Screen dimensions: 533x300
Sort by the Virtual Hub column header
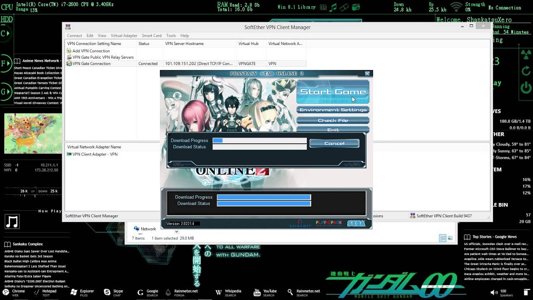point(251,43)
